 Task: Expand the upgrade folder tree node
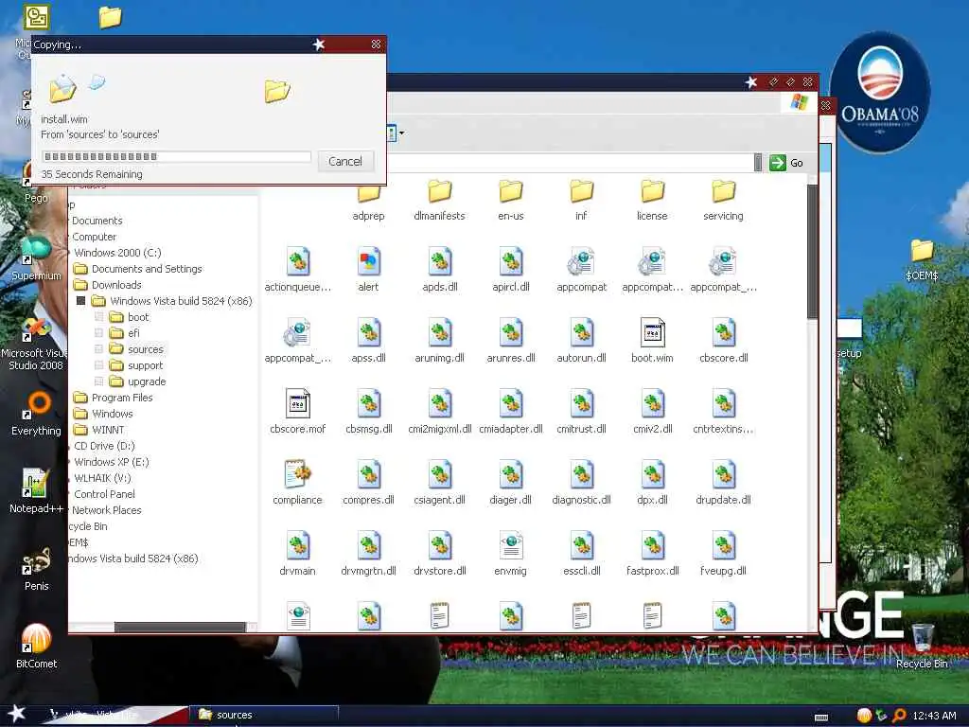[x=98, y=381]
